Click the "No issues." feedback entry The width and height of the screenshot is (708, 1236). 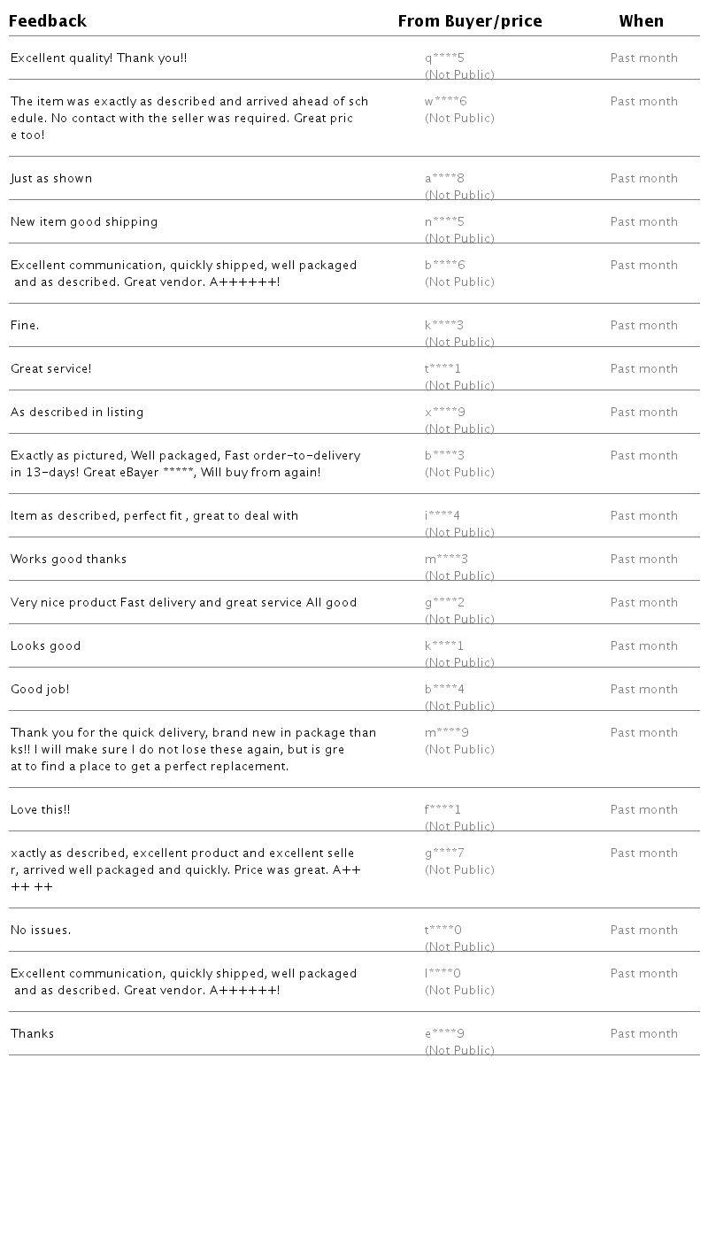coord(41,931)
